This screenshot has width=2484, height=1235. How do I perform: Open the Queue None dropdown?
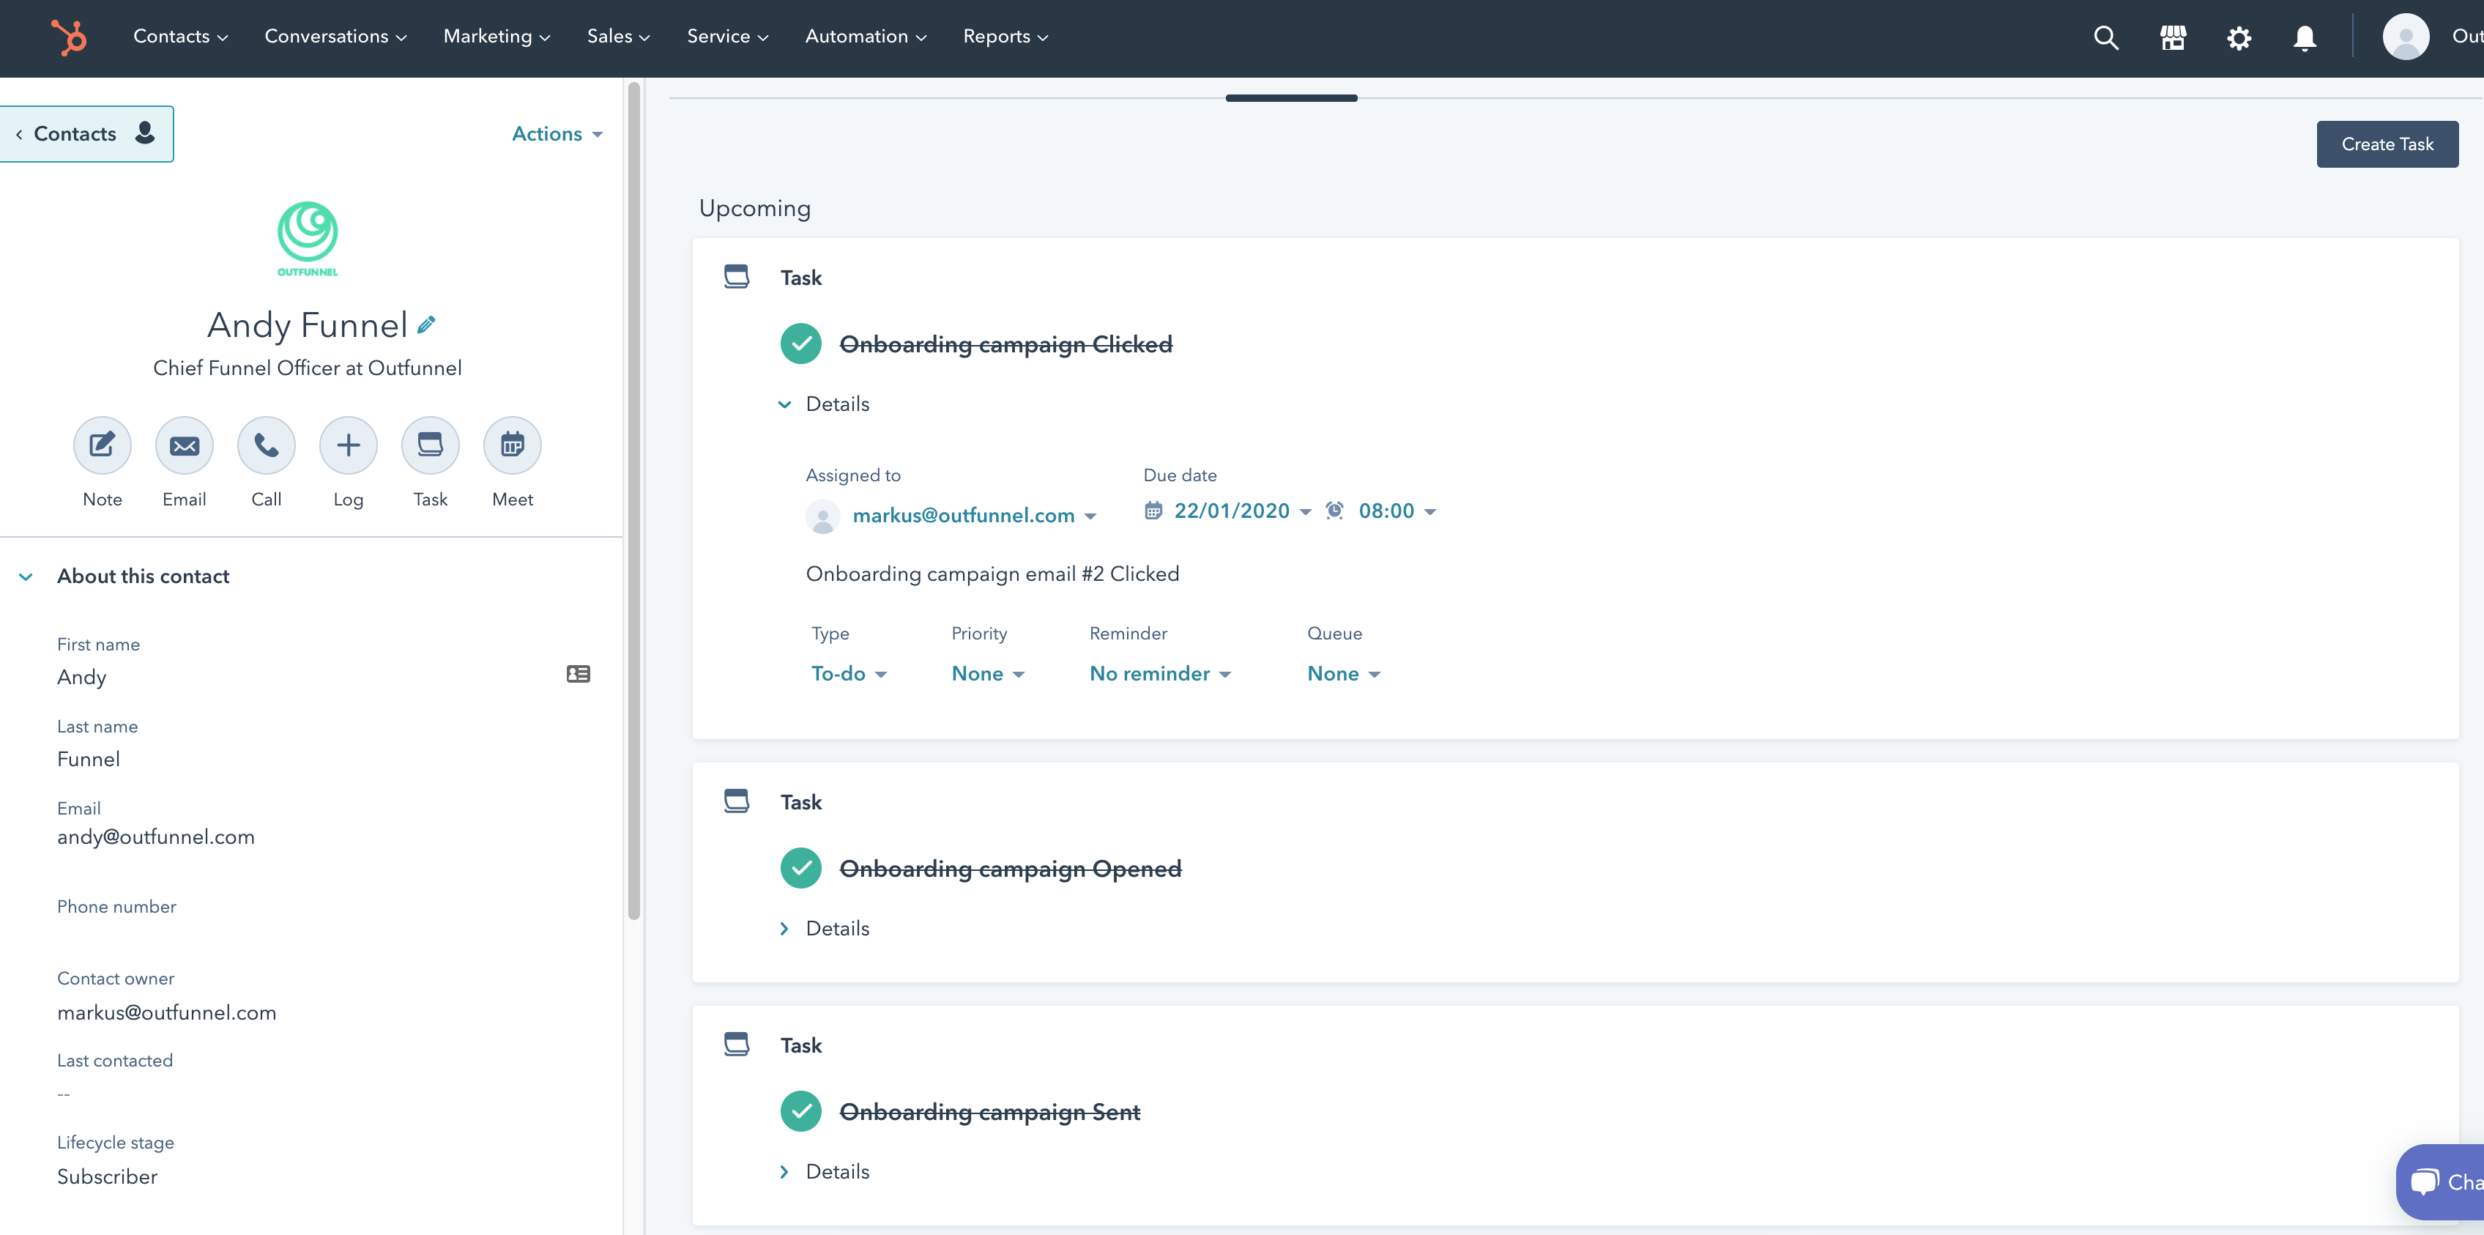(1343, 673)
